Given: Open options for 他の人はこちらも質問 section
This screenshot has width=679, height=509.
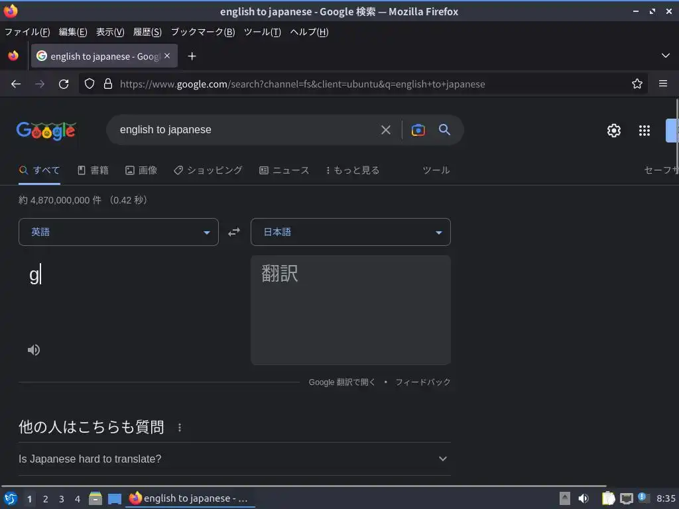Looking at the screenshot, I should (180, 427).
